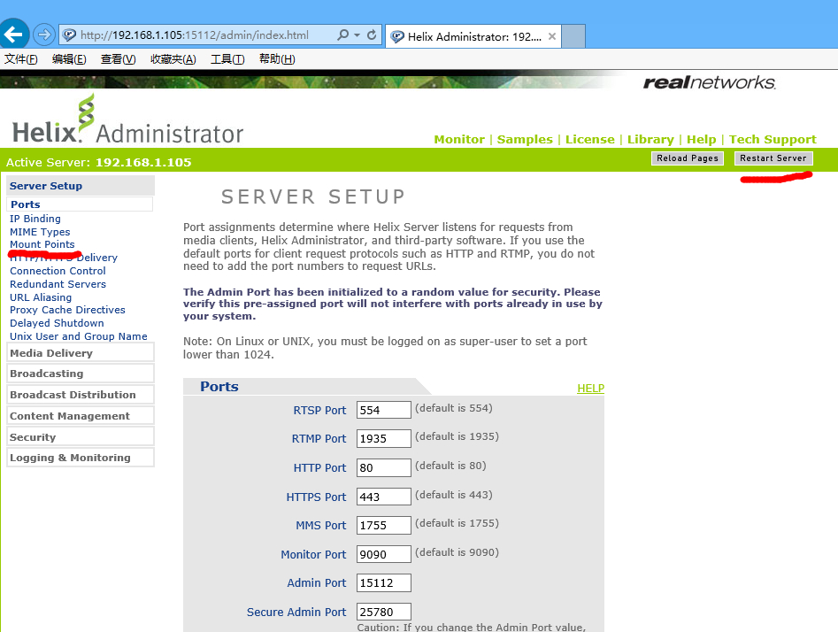Expand the Broadcast Distribution section
Screen dimensions: 838x632
pyautogui.click(x=81, y=395)
